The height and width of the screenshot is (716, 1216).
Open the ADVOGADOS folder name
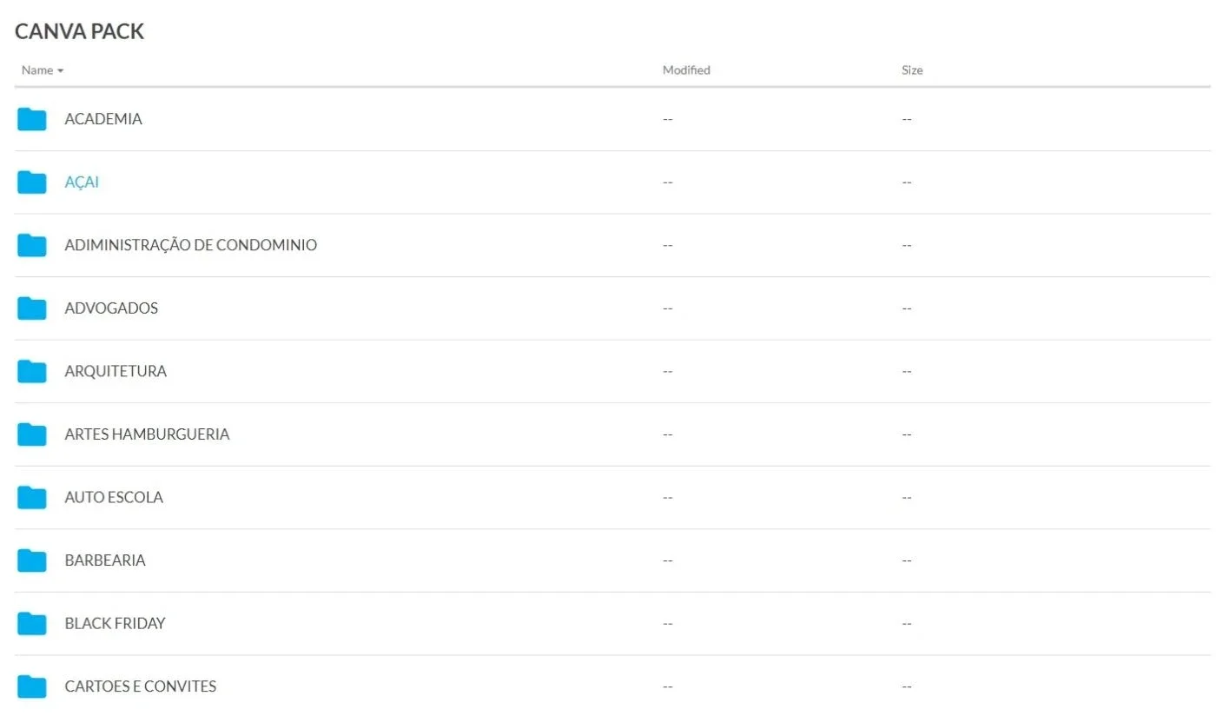(111, 308)
